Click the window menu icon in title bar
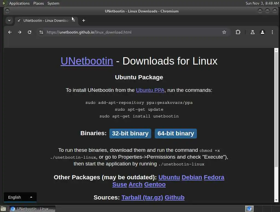280x212 pixels. 7,11
